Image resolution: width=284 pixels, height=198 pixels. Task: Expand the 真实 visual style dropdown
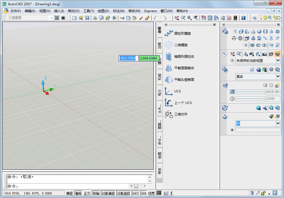278,76
